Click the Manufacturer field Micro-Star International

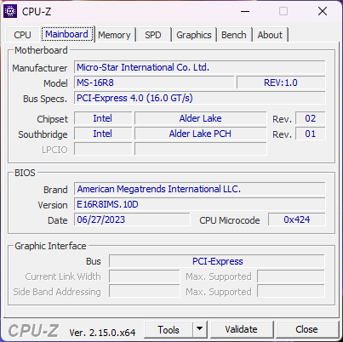(200, 67)
